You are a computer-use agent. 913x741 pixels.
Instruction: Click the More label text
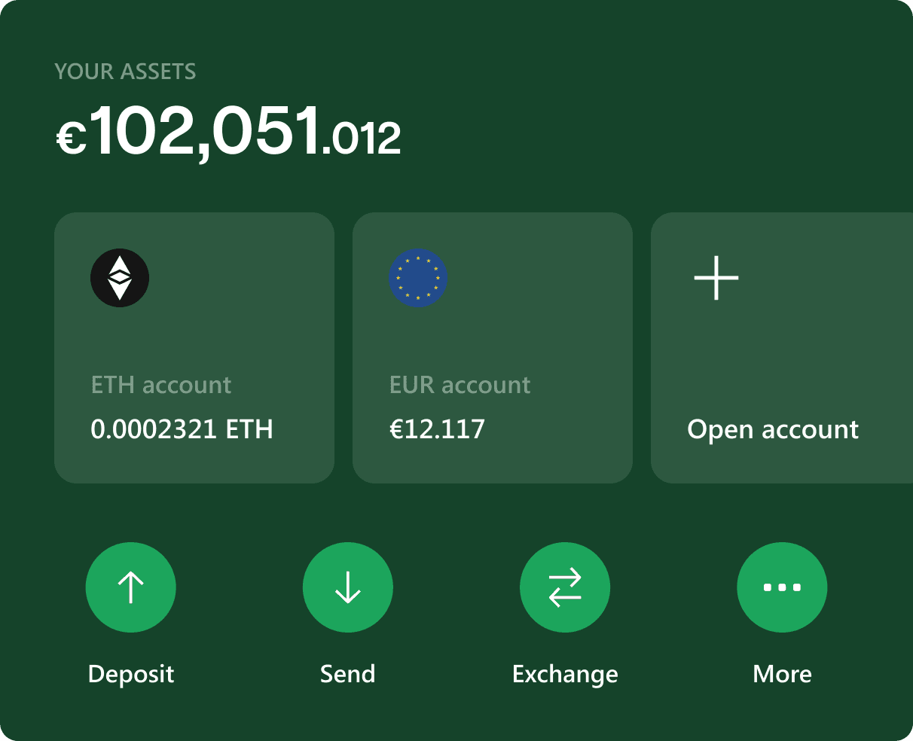coord(782,673)
